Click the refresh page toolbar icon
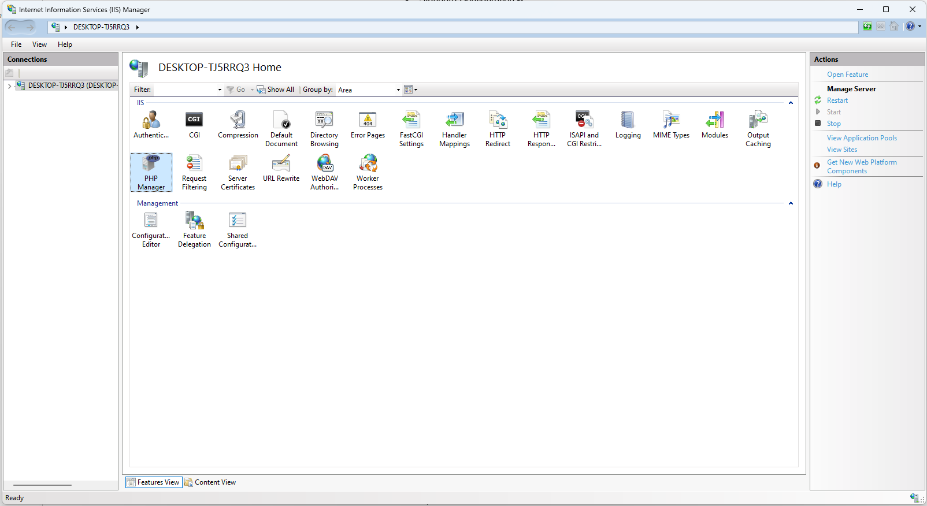 coord(867,26)
